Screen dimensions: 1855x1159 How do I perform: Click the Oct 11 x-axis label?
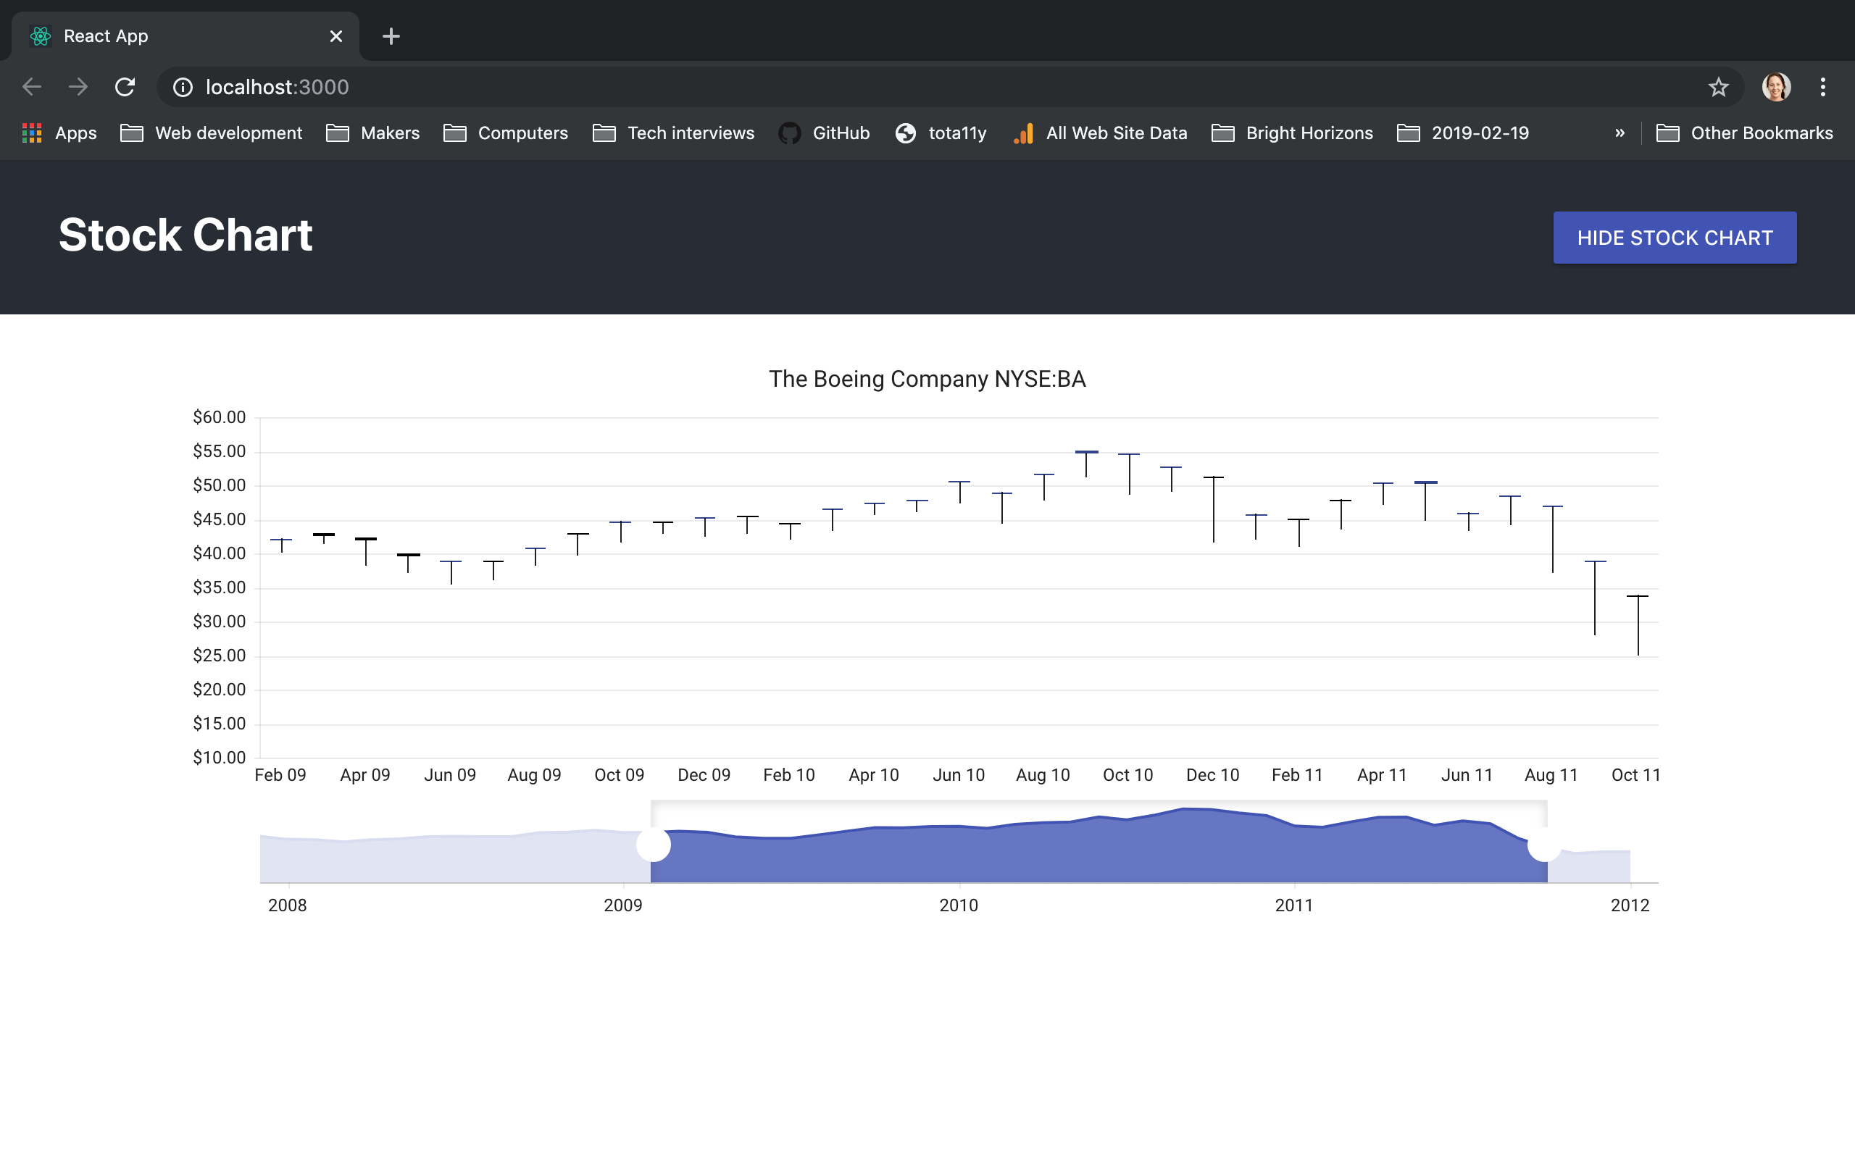click(1635, 775)
